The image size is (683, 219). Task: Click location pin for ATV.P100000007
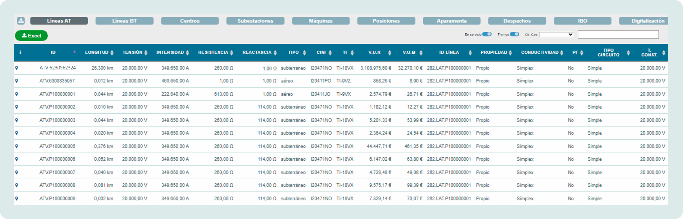[17, 172]
